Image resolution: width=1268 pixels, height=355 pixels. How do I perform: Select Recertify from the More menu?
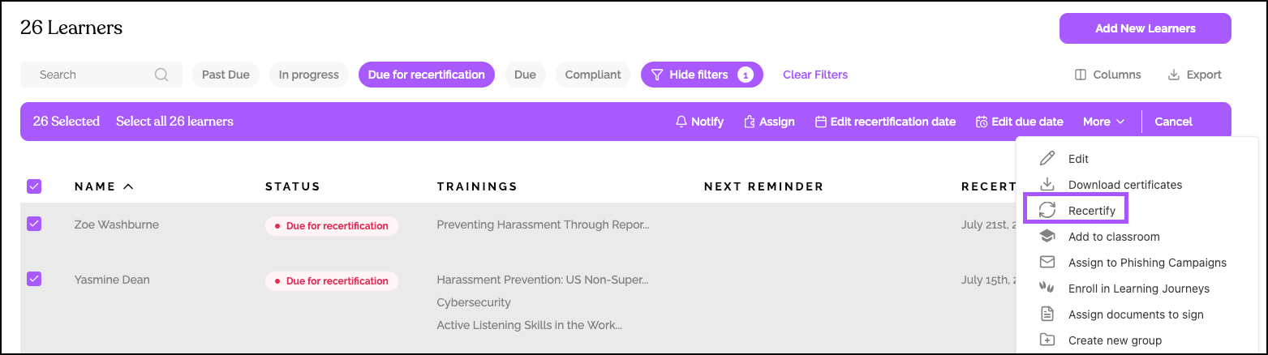tap(1091, 211)
